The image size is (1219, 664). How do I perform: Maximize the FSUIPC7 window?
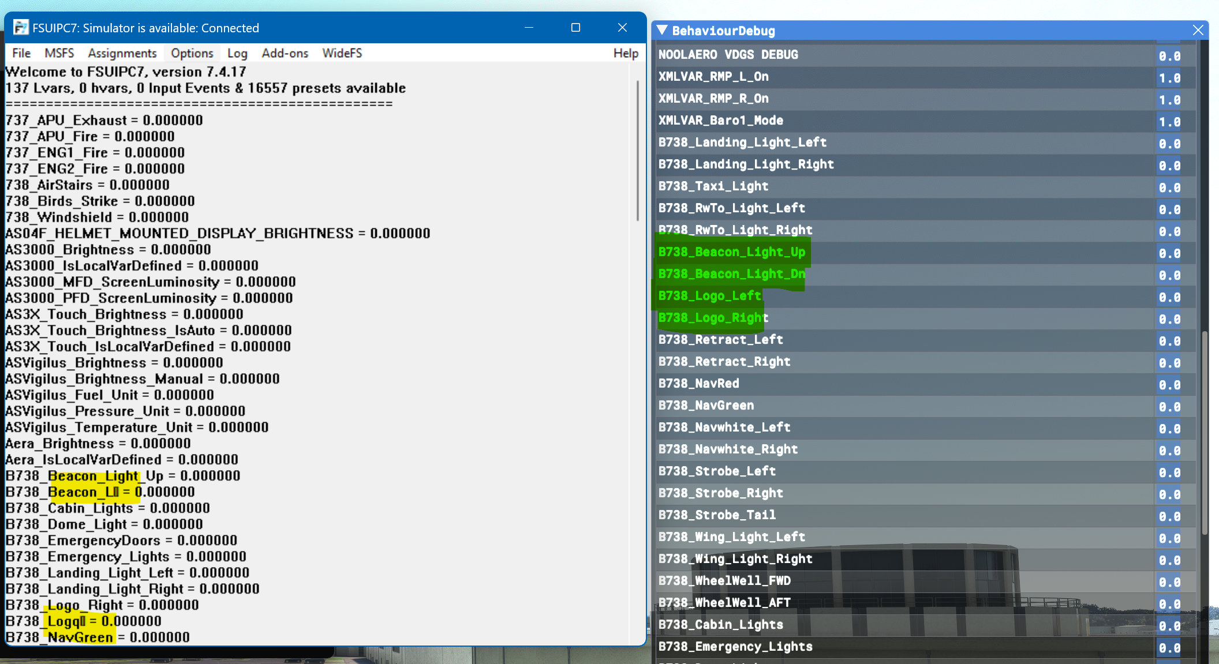(x=575, y=28)
